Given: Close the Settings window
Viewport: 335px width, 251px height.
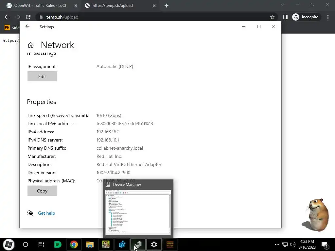Looking at the screenshot, I should tap(274, 26).
